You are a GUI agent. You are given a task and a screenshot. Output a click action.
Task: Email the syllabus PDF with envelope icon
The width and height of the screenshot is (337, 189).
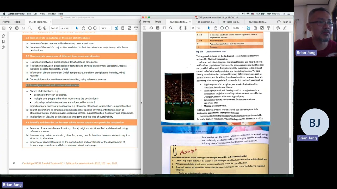pyautogui.click(x=23, y=28)
